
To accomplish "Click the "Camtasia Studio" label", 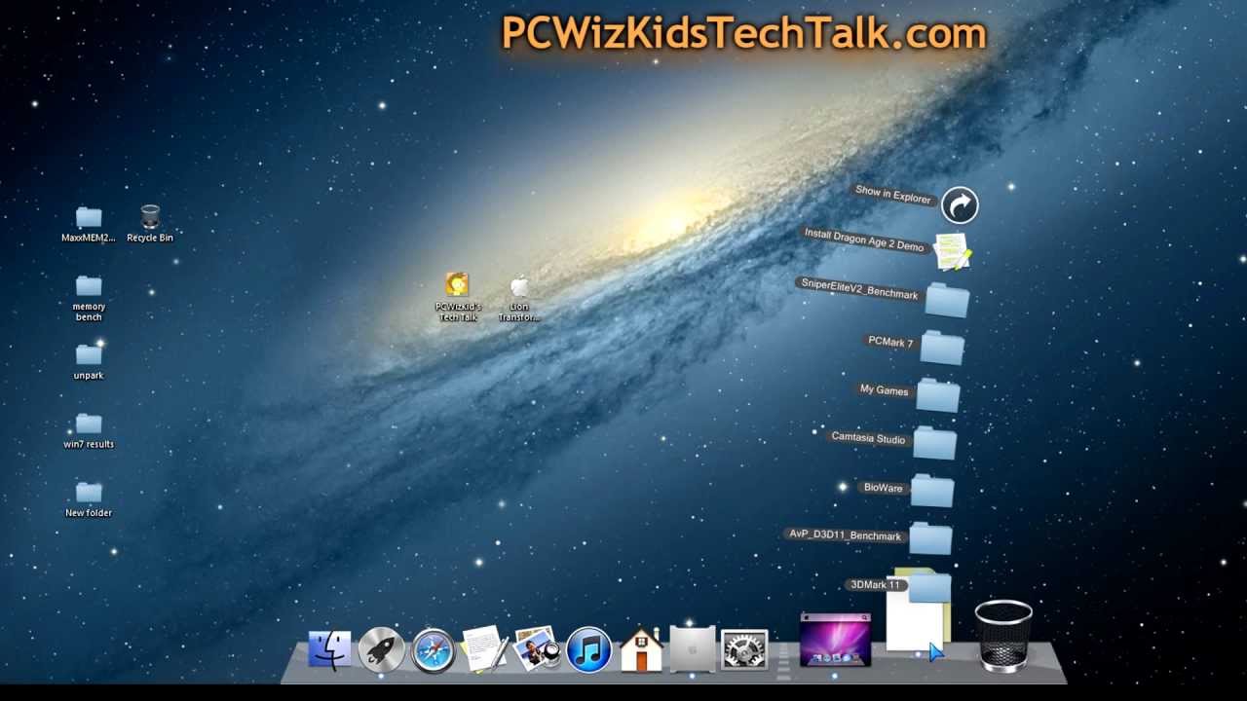I will coord(868,438).
